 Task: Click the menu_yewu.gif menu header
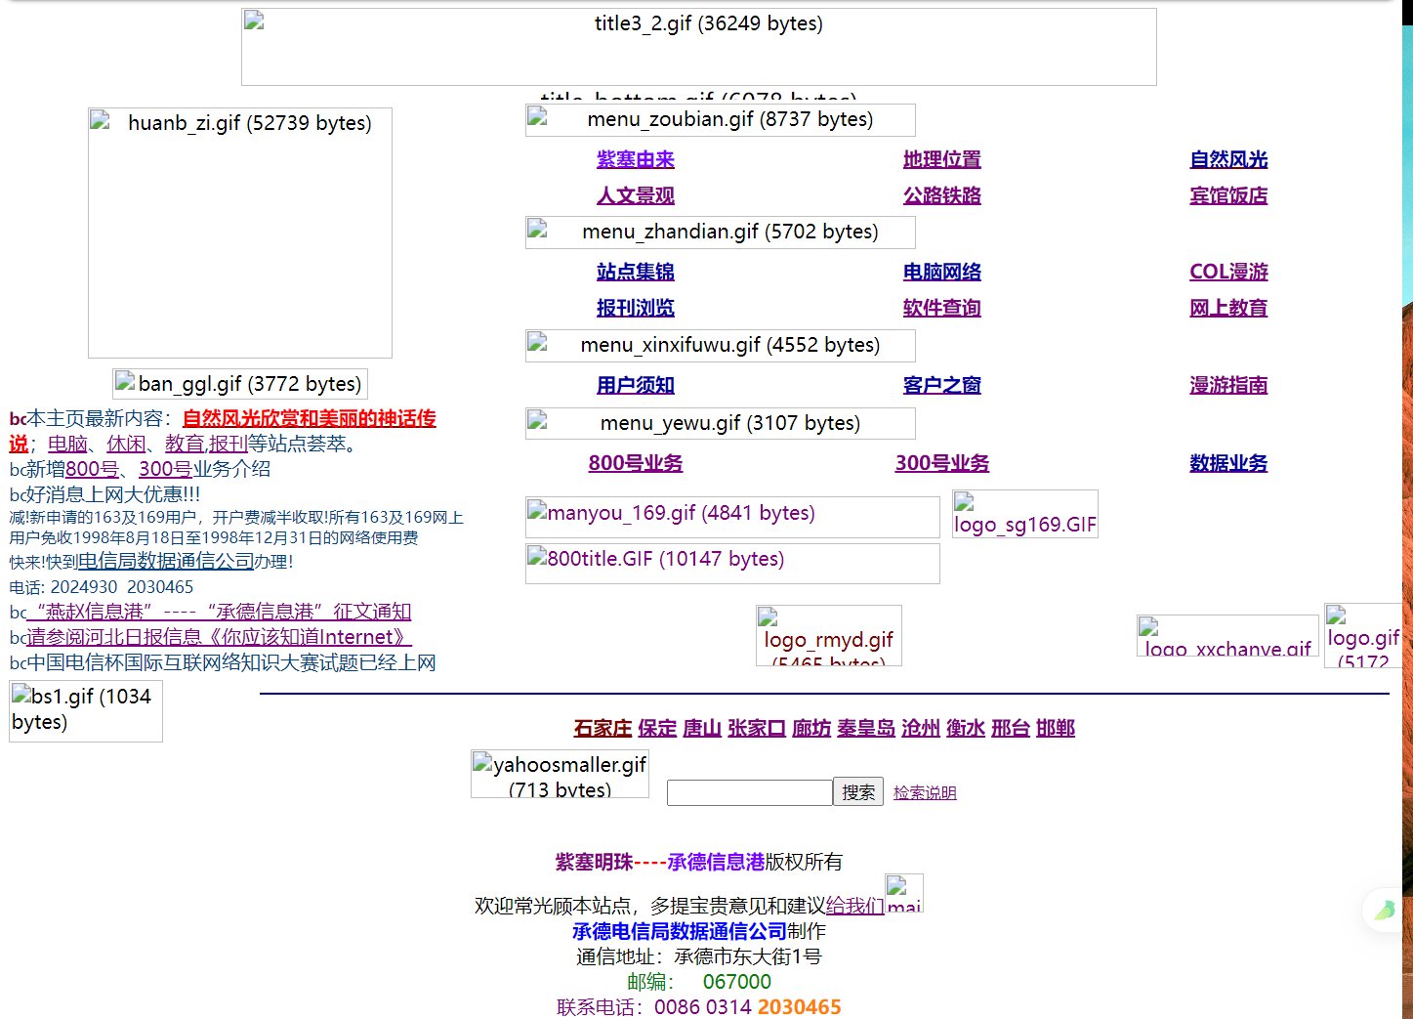(721, 423)
